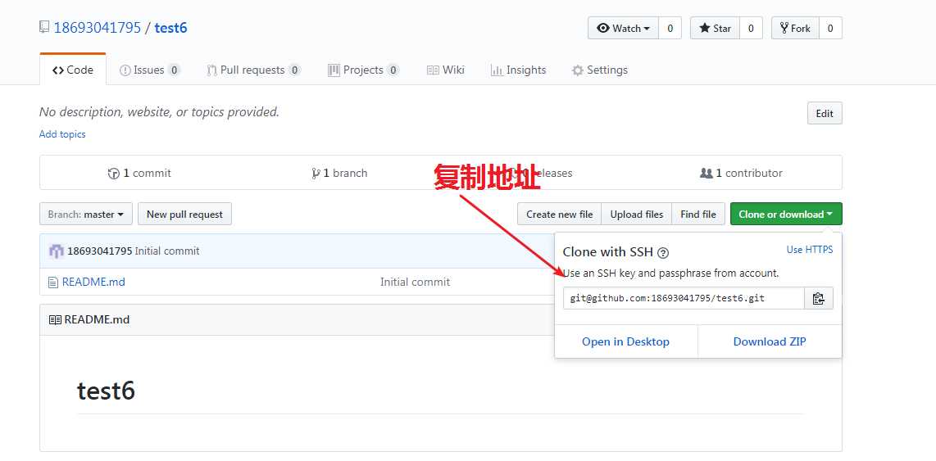Screen dimensions: 936x461
Task: Click the help icon beside Clone with SSH
Action: pyautogui.click(x=663, y=253)
